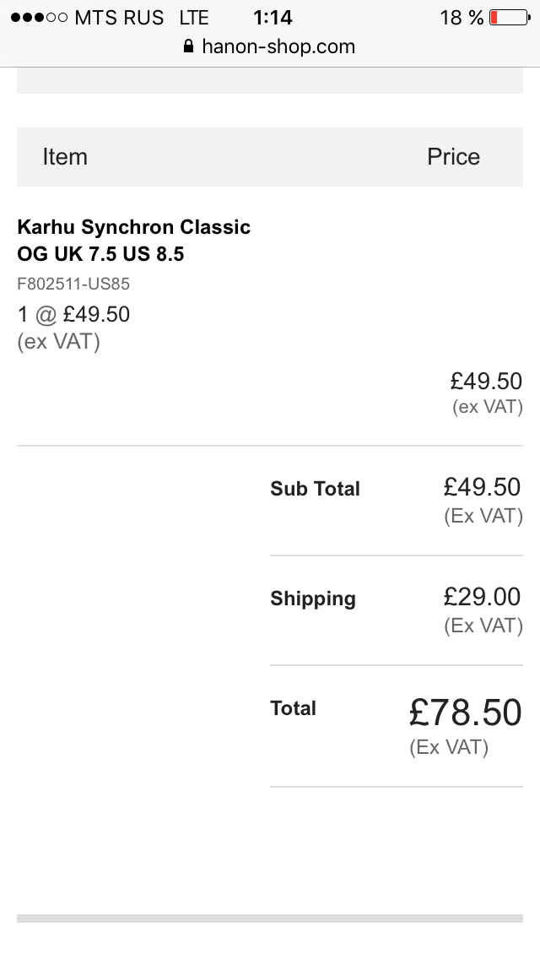Tap the 1 @ £49.50 quantity line
Viewport: 540px width, 959px height.
[73, 315]
